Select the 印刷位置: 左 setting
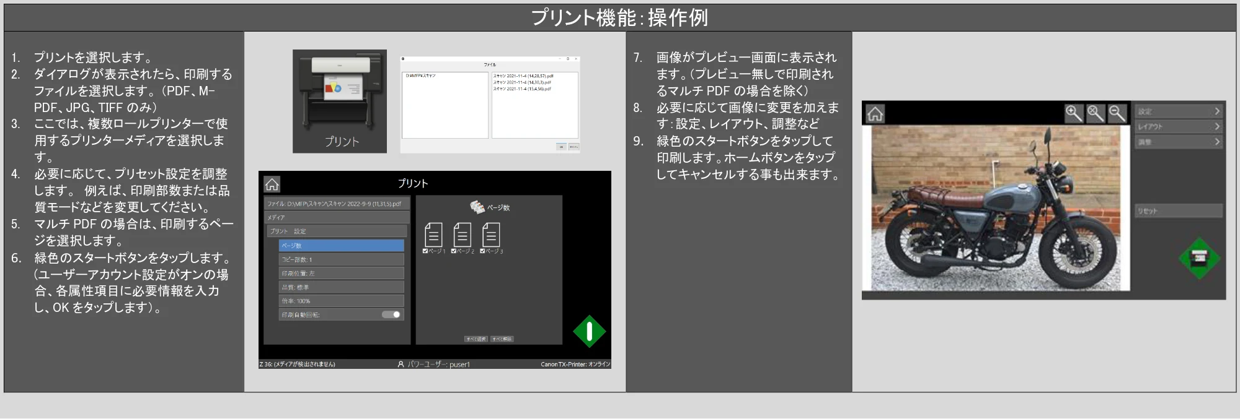 click(x=342, y=273)
